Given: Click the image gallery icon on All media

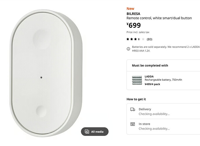Looking at the screenshot, I should (87, 132).
